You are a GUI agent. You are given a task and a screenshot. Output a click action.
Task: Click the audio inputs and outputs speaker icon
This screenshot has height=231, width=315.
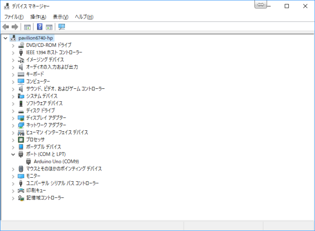[x=21, y=67]
